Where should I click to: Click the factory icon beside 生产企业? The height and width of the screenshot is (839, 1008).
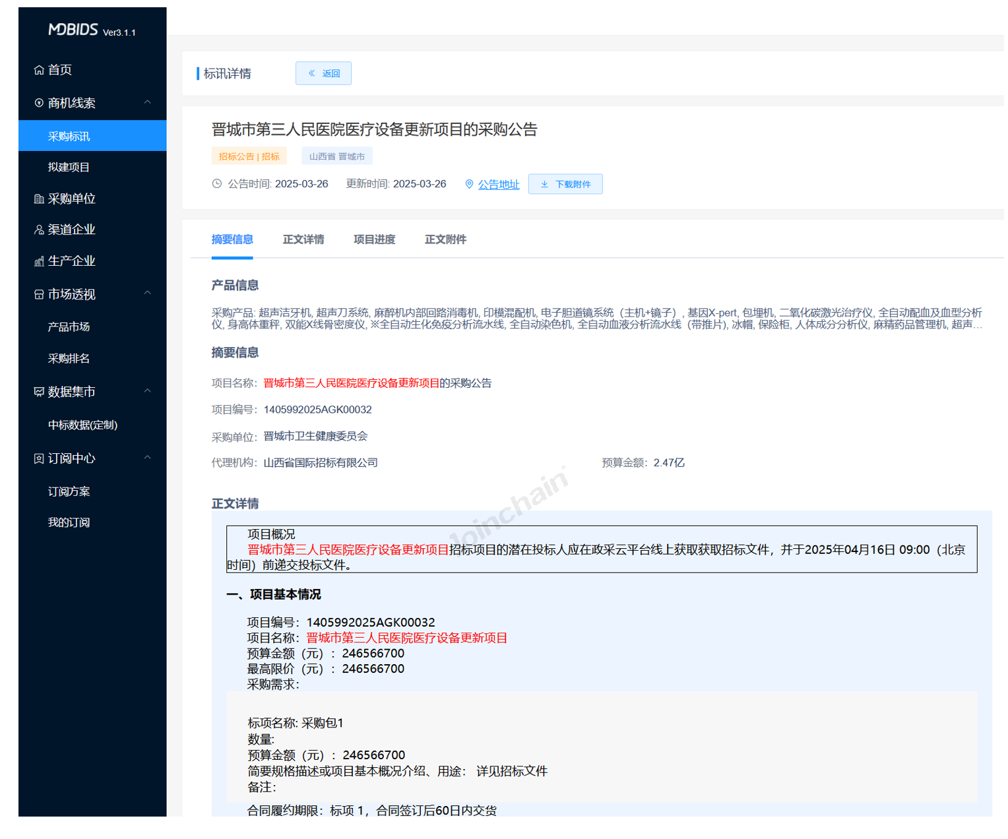coord(39,261)
